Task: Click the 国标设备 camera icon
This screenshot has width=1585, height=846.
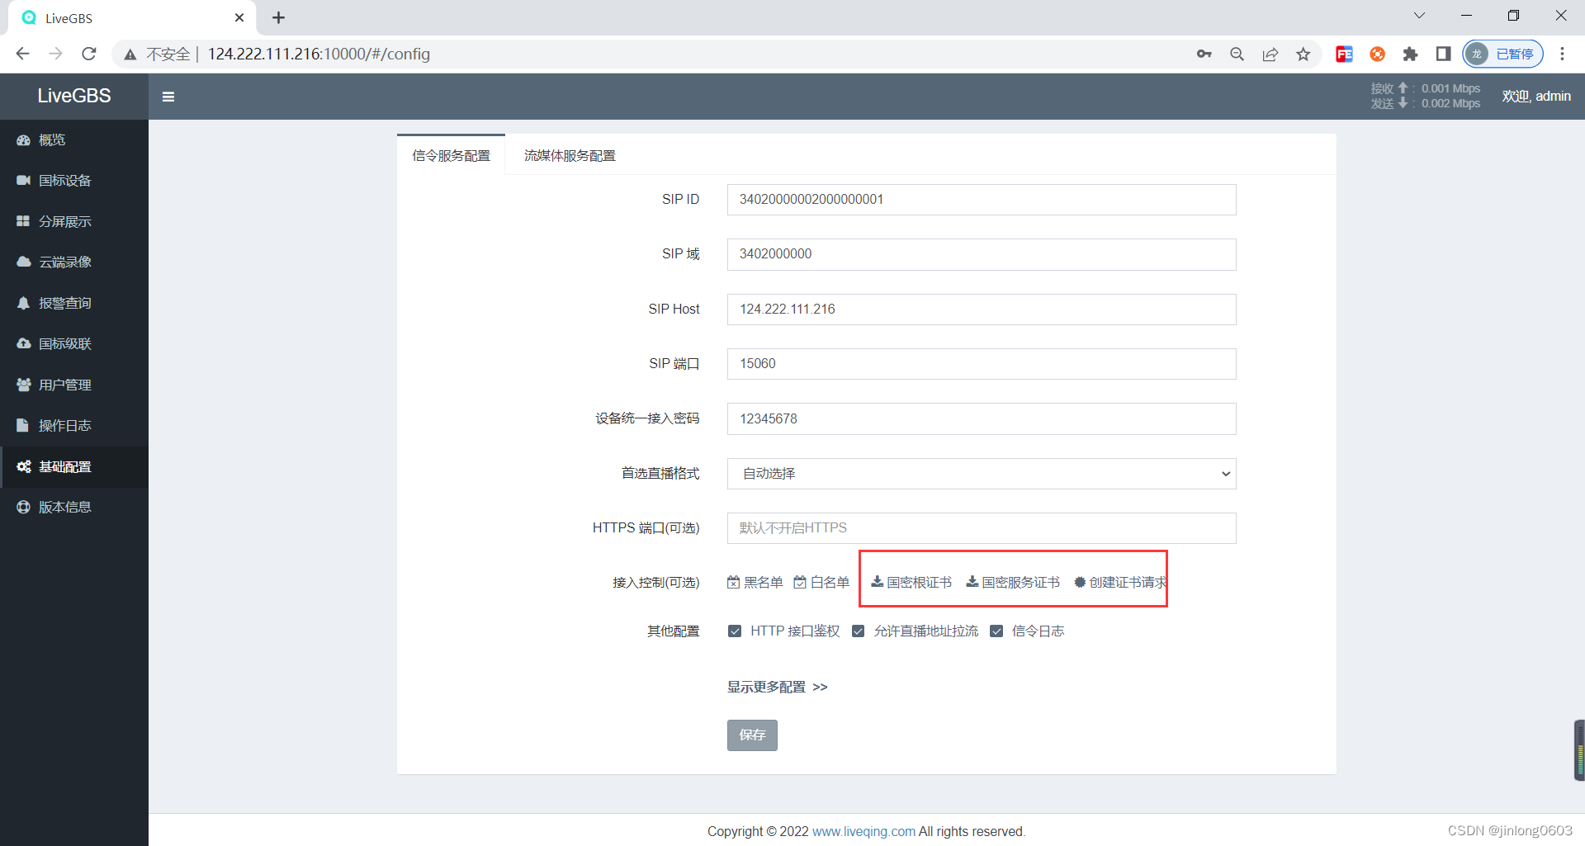Action: [x=23, y=181]
